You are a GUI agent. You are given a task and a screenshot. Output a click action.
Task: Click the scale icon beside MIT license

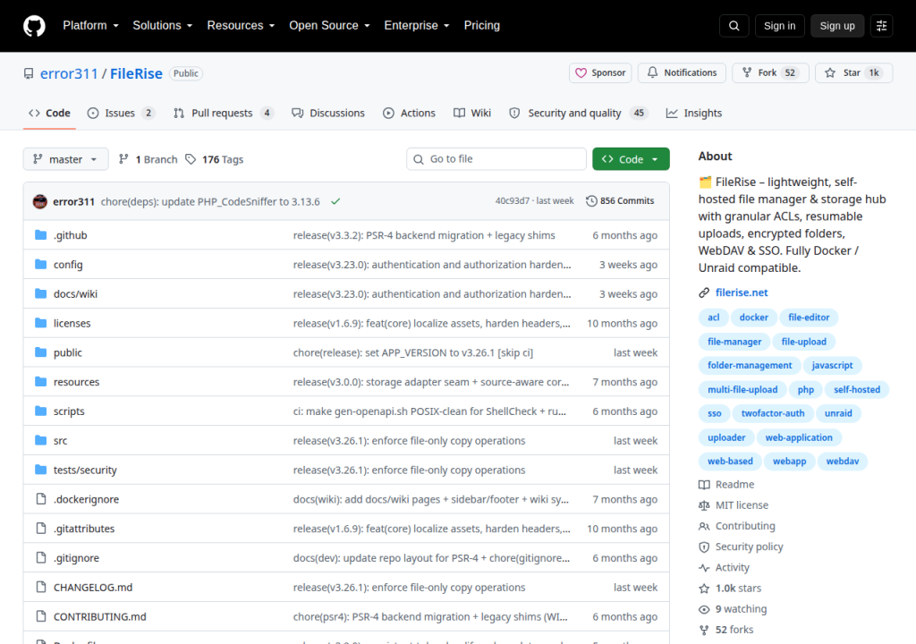click(704, 505)
